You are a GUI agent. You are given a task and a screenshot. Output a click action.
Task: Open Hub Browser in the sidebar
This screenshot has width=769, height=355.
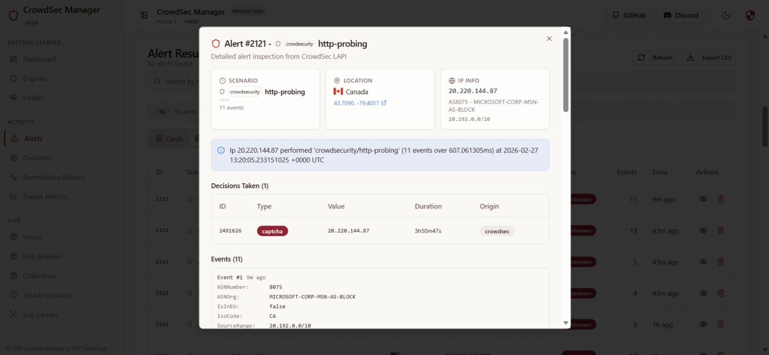(62, 257)
